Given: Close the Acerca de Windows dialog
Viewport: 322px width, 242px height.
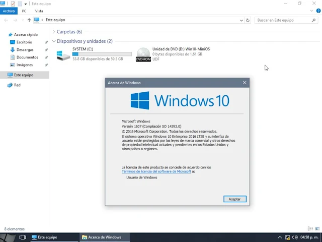Looking at the screenshot, I should [245, 83].
